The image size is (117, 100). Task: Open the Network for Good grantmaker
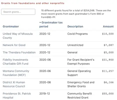pyautogui.click(x=14, y=45)
